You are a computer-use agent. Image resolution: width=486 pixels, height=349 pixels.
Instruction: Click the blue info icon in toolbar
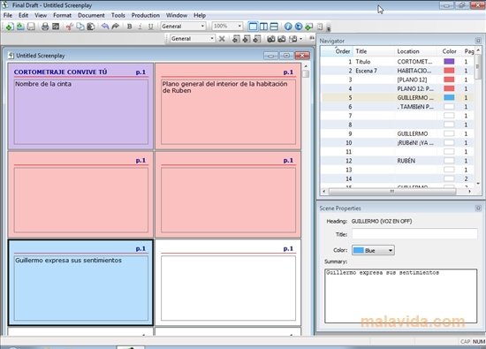pyautogui.click(x=288, y=27)
